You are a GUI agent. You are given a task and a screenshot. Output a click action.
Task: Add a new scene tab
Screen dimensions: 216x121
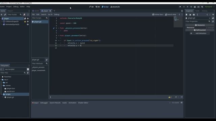coord(54,11)
